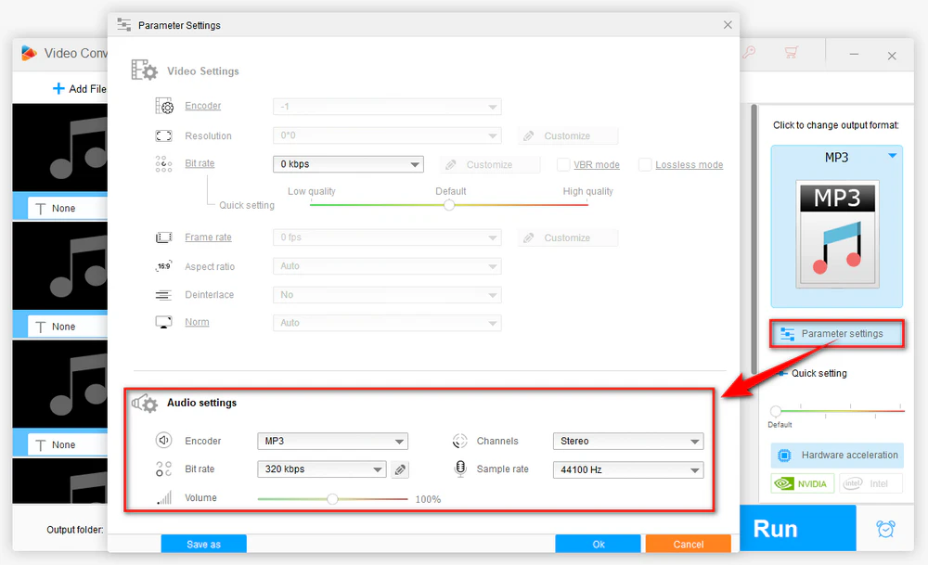This screenshot has height=565, width=928.
Task: Click the Parameter Settings dialog title icon
Action: click(123, 25)
